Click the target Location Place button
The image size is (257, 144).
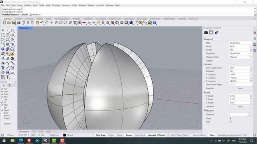[x=241, y=106]
